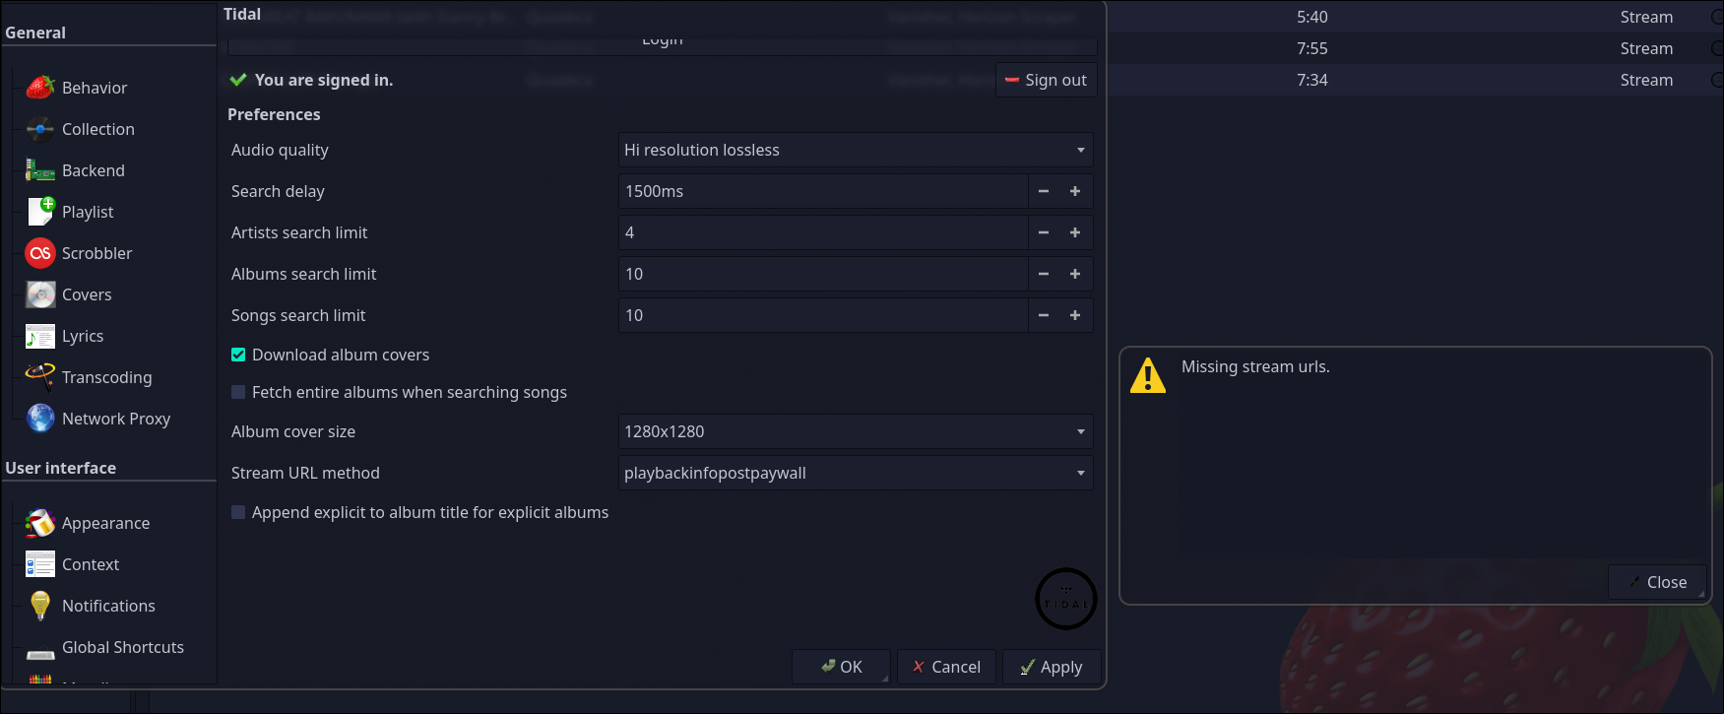
Task: Enable Append explicit to album title
Action: coord(238,512)
